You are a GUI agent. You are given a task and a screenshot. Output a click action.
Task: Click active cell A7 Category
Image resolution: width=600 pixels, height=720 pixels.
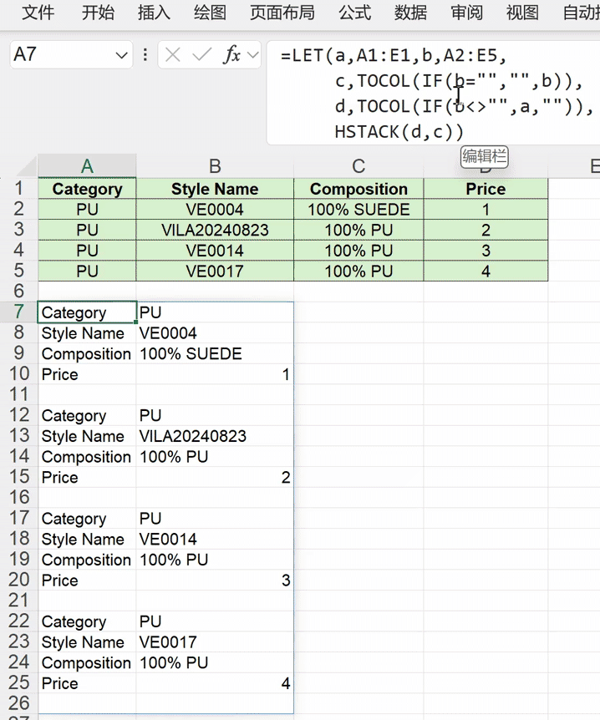click(x=87, y=312)
